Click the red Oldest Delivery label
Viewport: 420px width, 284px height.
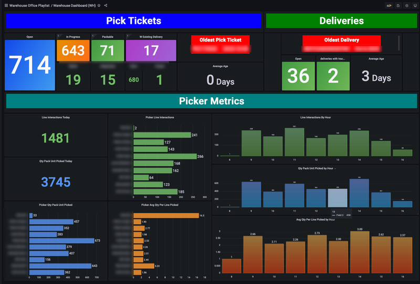(x=342, y=40)
